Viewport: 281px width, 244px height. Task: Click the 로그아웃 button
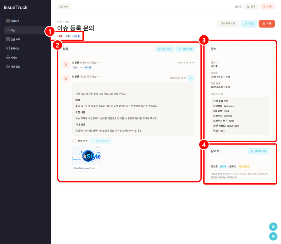pos(267,7)
